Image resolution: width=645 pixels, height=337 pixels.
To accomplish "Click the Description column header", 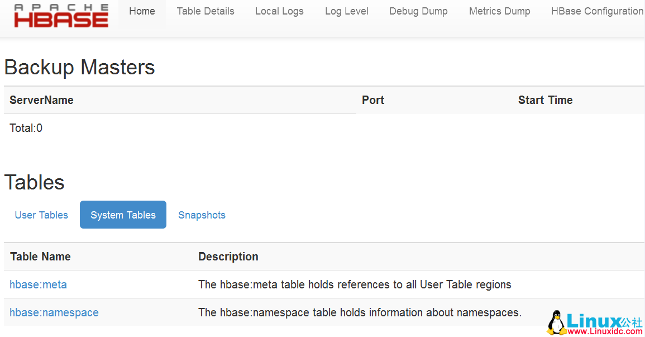I will click(x=228, y=257).
